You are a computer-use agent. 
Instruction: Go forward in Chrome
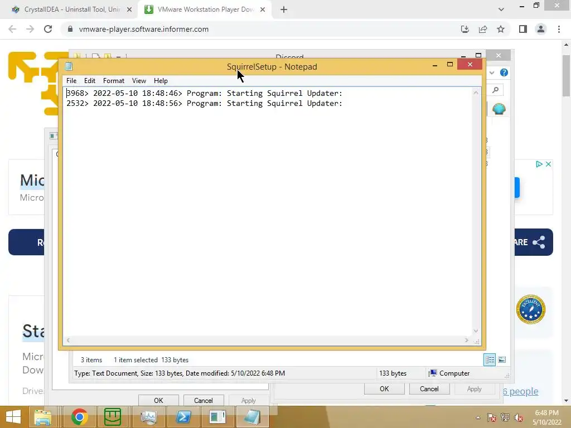[x=30, y=29]
